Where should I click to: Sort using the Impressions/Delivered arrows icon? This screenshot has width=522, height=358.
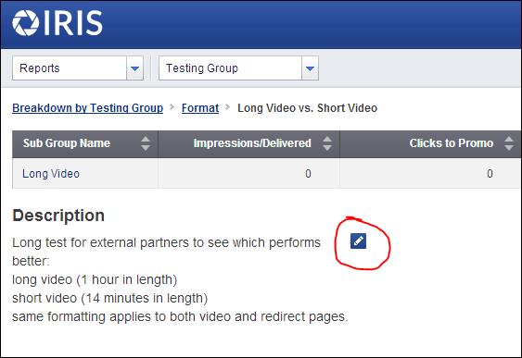327,143
